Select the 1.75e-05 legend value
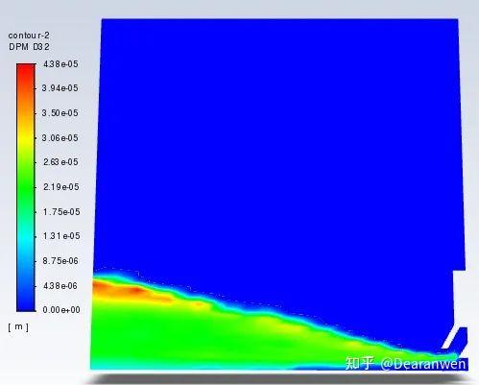 61,212
